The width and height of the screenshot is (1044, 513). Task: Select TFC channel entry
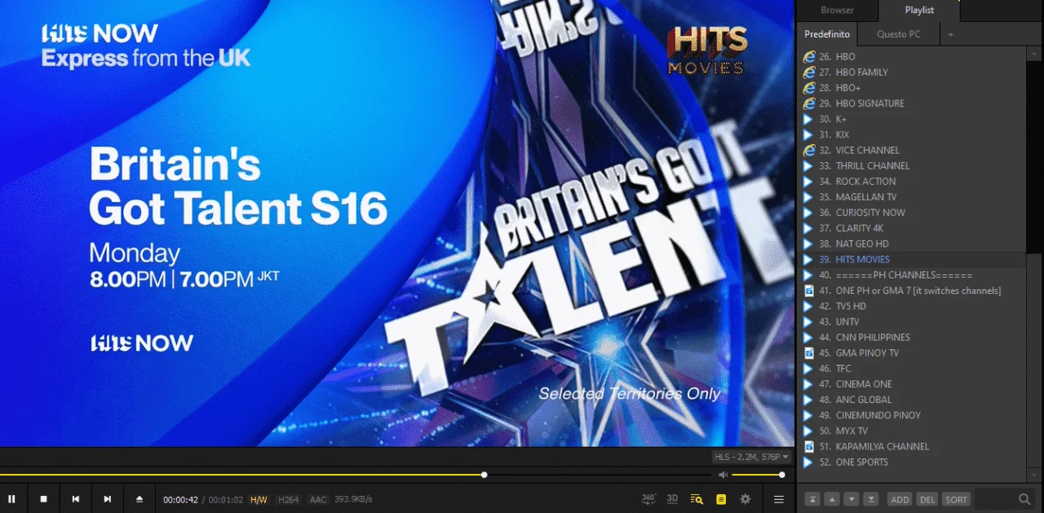[x=913, y=369]
